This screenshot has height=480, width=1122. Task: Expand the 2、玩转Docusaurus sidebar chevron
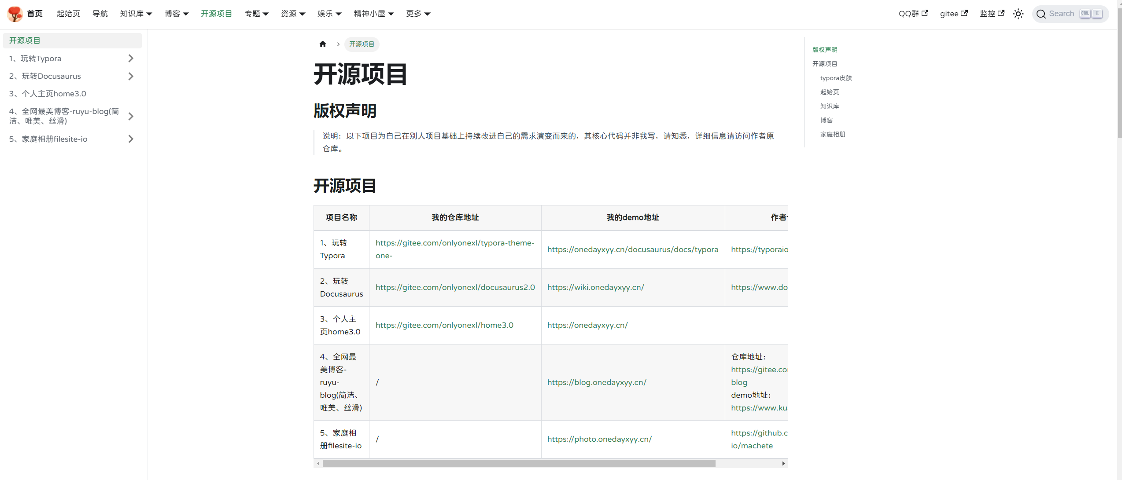point(131,76)
